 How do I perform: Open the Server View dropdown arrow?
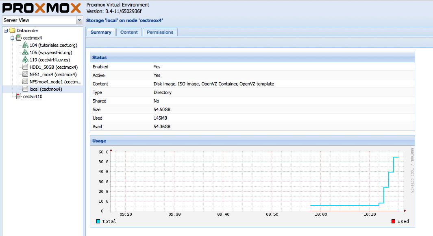(x=79, y=20)
